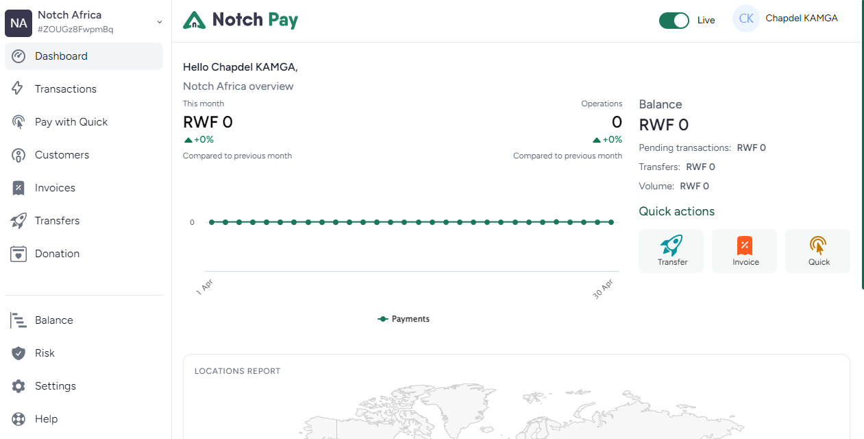The height and width of the screenshot is (439, 864).
Task: Click the Balance bars icon
Action: click(x=18, y=320)
